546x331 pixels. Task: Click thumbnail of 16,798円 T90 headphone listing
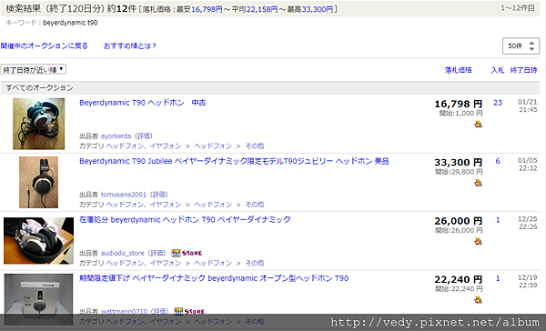tap(38, 124)
